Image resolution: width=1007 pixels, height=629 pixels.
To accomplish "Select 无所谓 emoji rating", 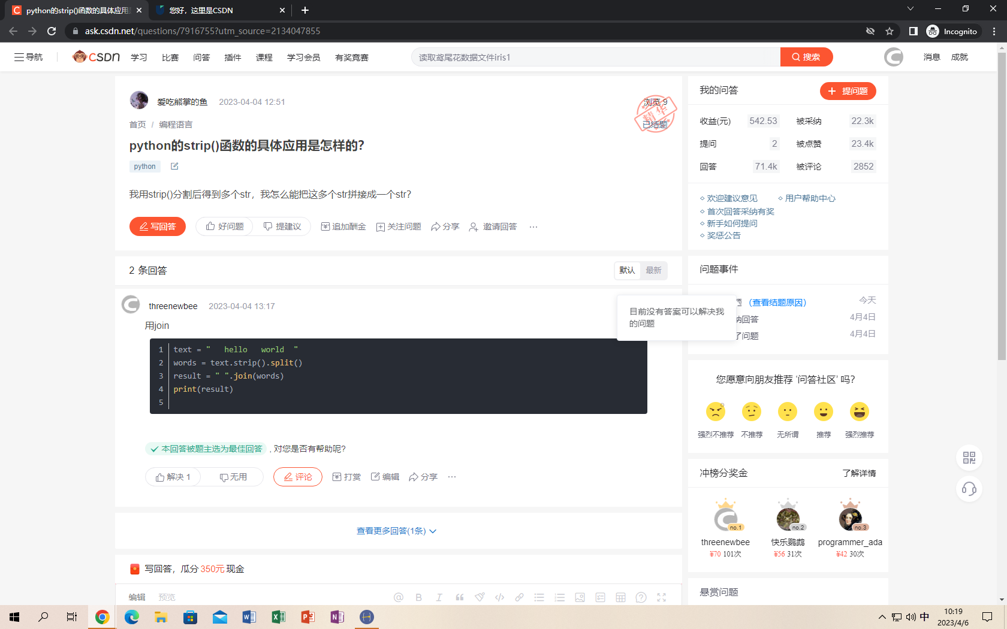I will (788, 412).
